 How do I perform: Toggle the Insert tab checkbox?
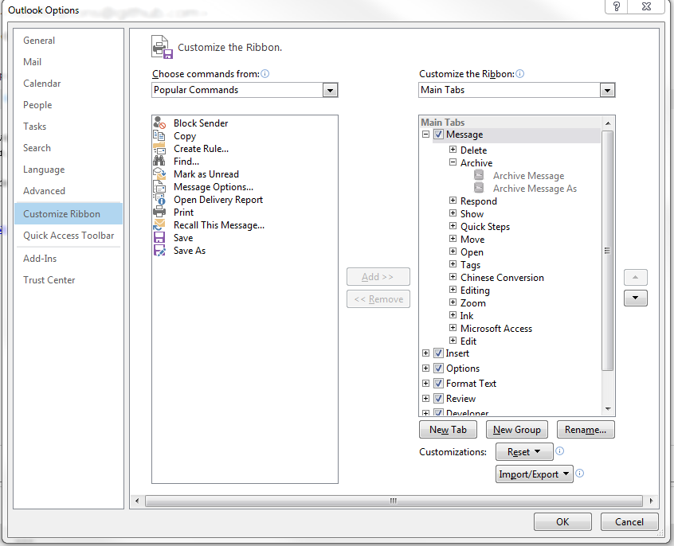[438, 353]
